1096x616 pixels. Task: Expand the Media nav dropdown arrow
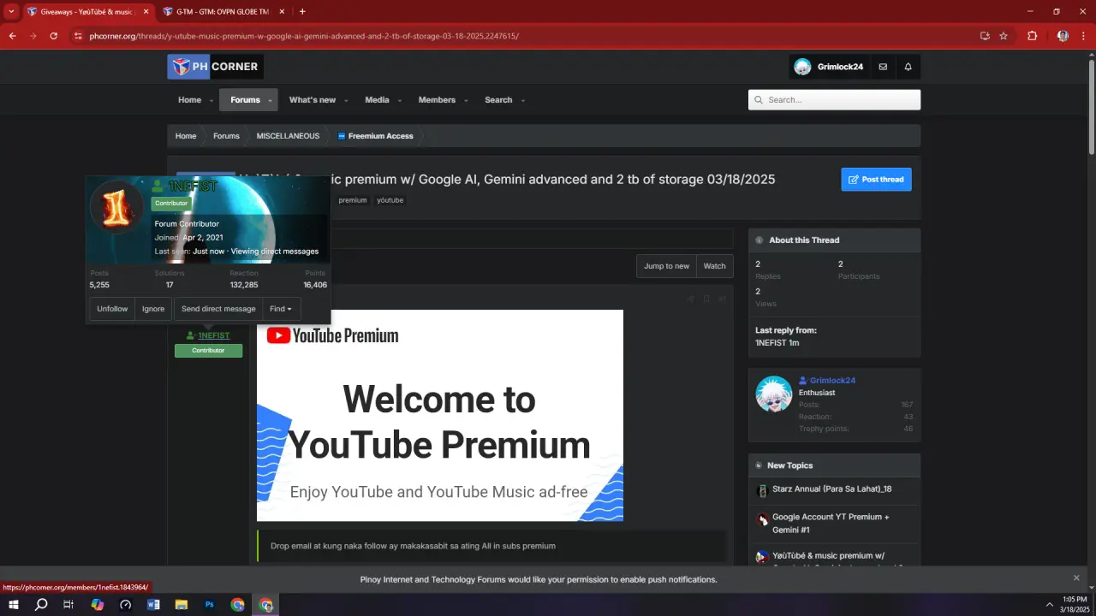(x=399, y=100)
